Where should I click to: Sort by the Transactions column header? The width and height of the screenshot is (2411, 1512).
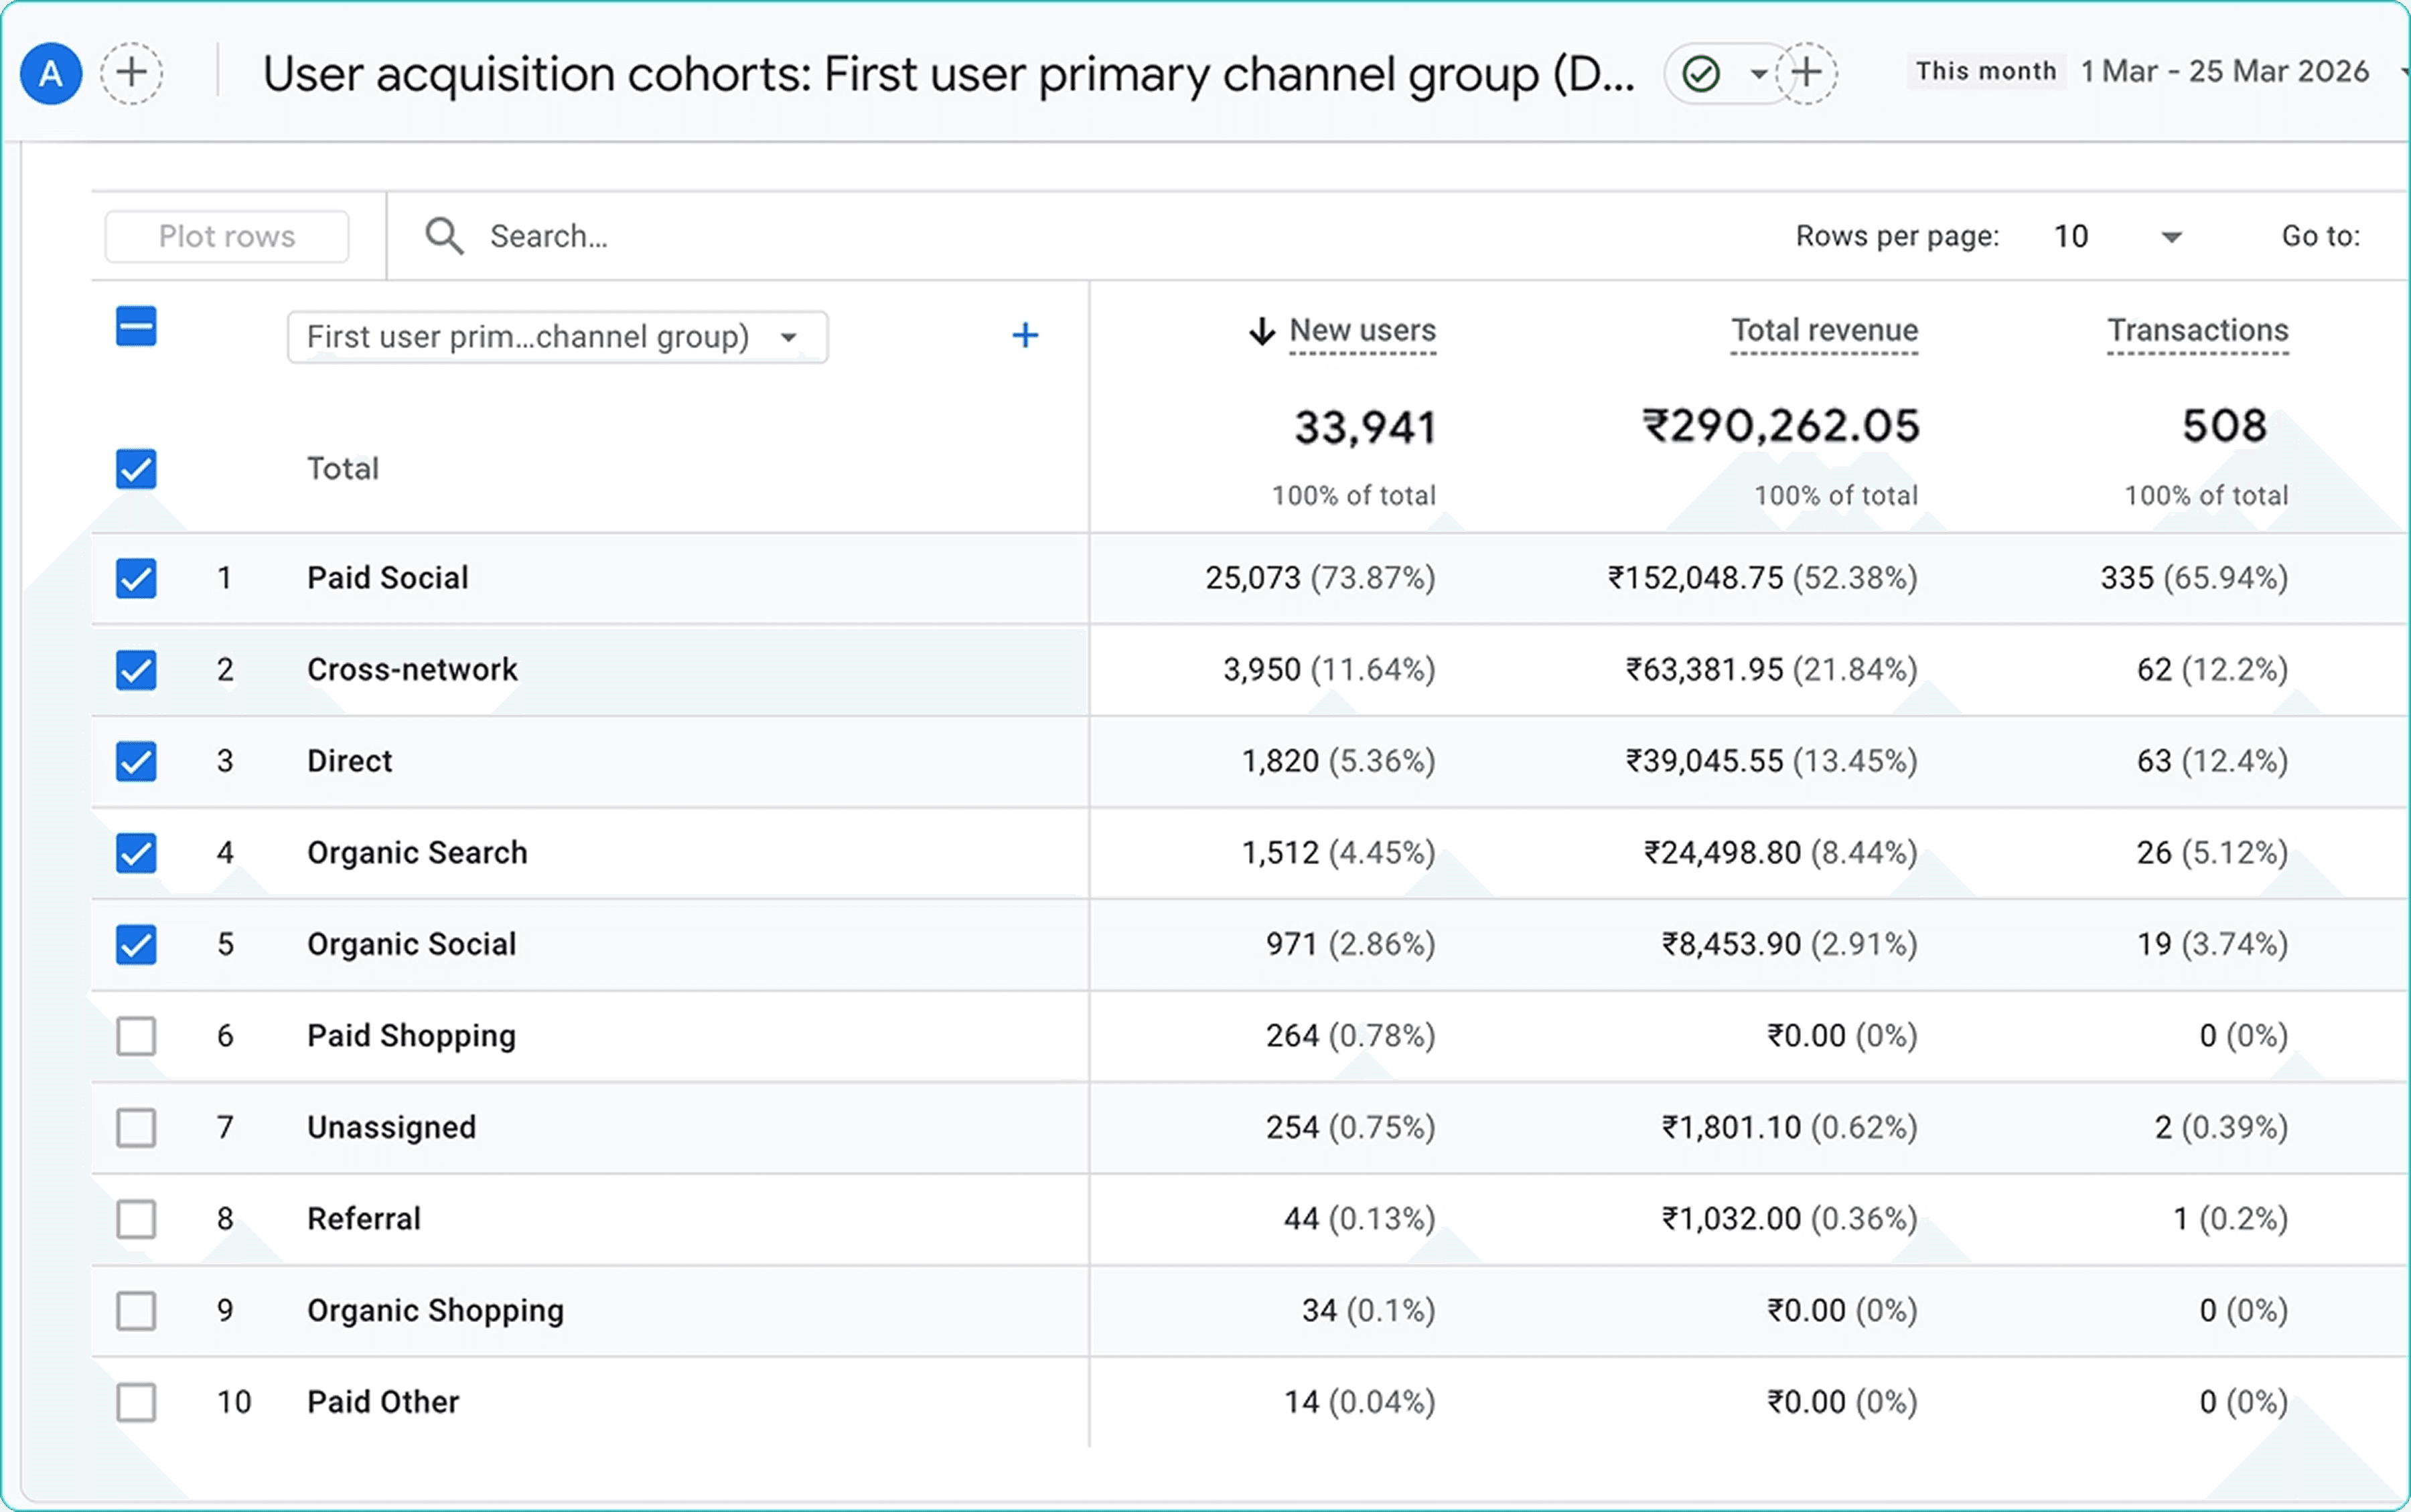coord(2197,330)
